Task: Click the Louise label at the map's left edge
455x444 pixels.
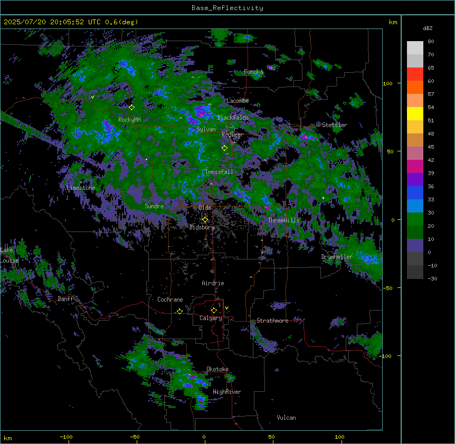Action: (x=10, y=260)
